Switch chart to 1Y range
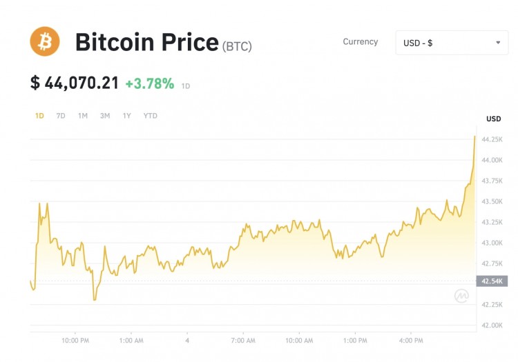Viewport: 518px width, 362px height. pos(127,116)
